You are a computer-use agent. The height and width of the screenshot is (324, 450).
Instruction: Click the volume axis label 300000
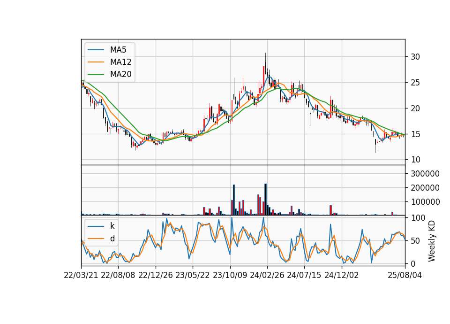click(425, 174)
